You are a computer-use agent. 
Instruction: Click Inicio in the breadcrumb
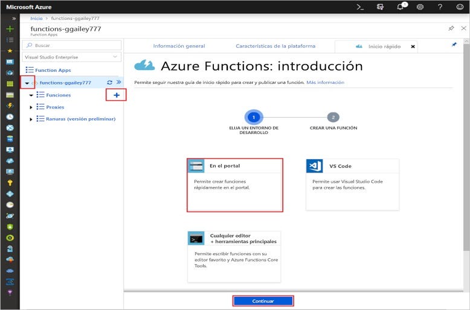[x=36, y=18]
